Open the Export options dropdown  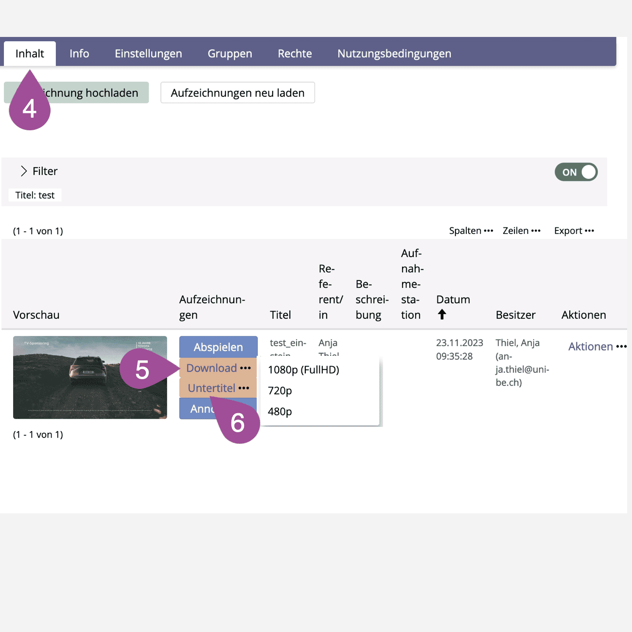574,231
